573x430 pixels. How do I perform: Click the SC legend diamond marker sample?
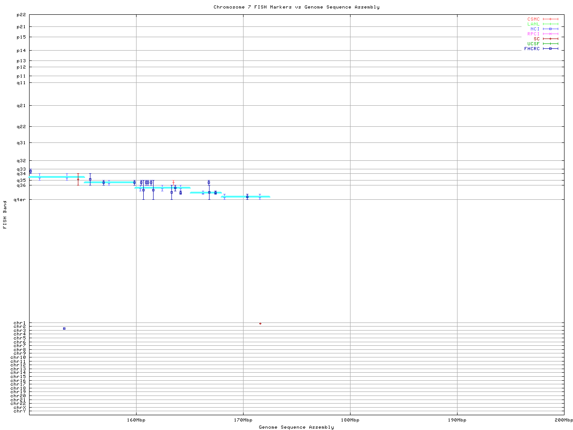551,39
